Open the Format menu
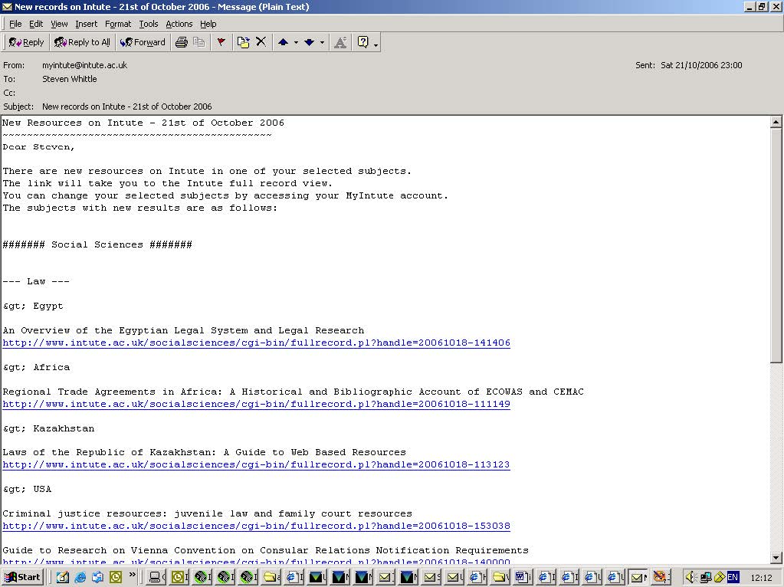Screen dimensions: 784x587 tap(118, 24)
